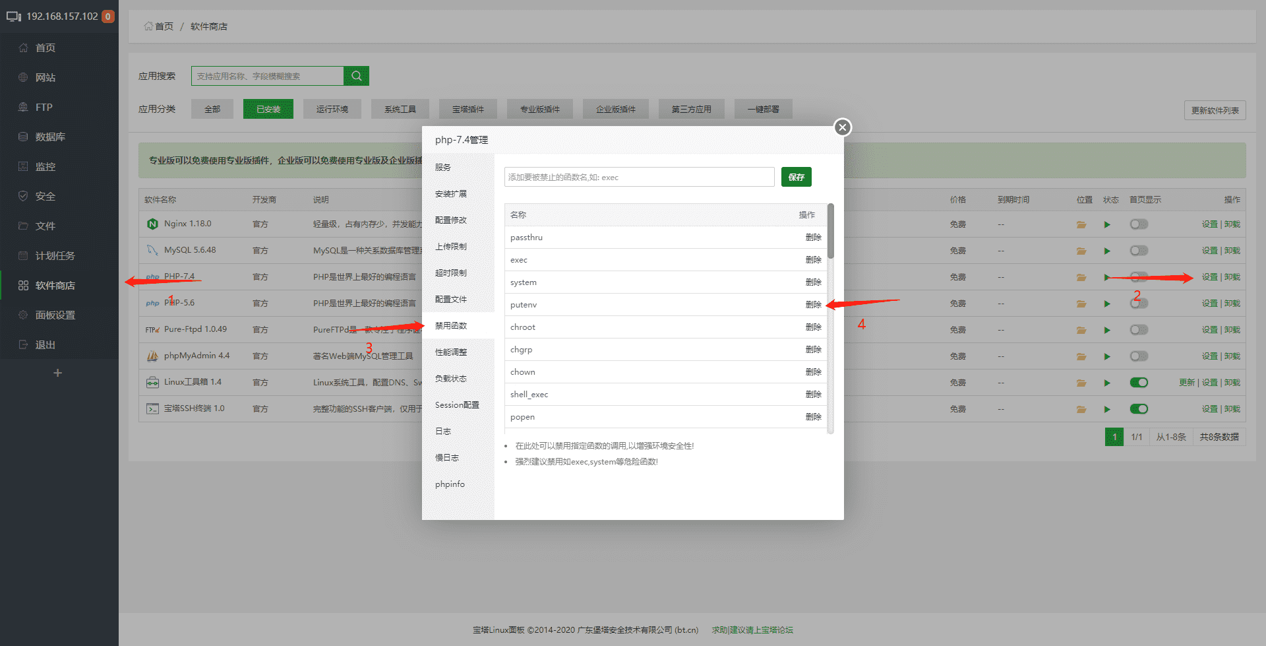Click the MySQL 5.6.48 status play icon
Image resolution: width=1266 pixels, height=646 pixels.
tap(1107, 251)
